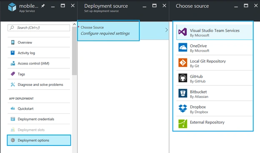The width and height of the screenshot is (260, 153).
Task: Click the Local Git Repository icon
Action: pos(183,63)
